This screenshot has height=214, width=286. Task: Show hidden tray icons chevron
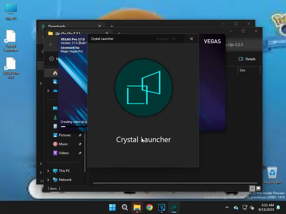click(227, 207)
